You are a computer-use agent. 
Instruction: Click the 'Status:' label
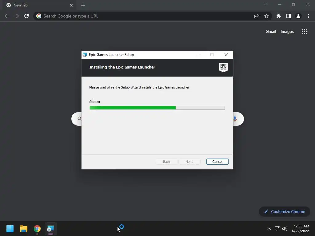point(95,102)
